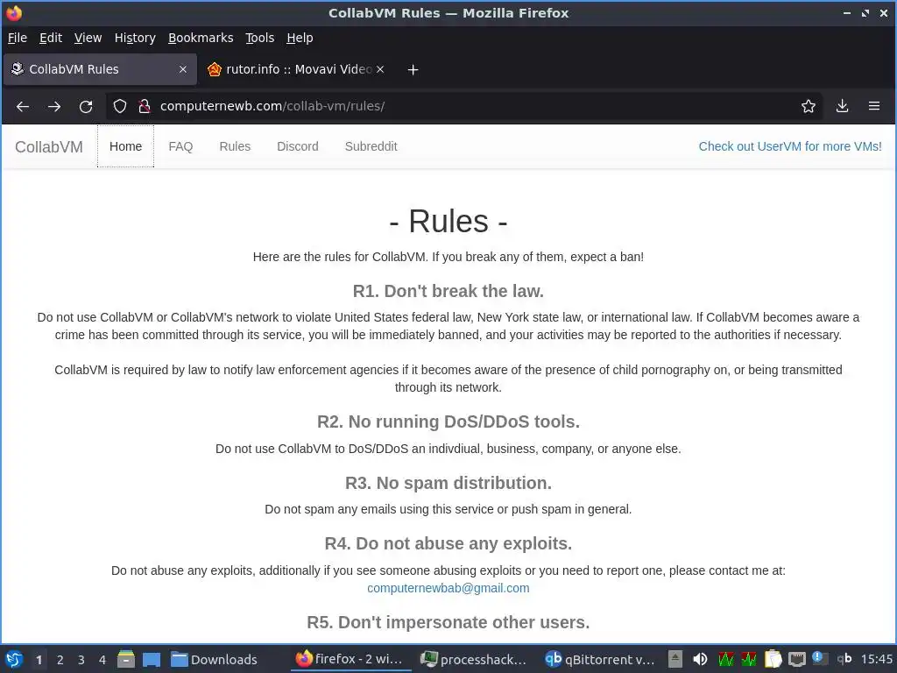Click the qBittorrent tray icon
Image resolution: width=897 pixels, height=673 pixels.
coord(844,659)
